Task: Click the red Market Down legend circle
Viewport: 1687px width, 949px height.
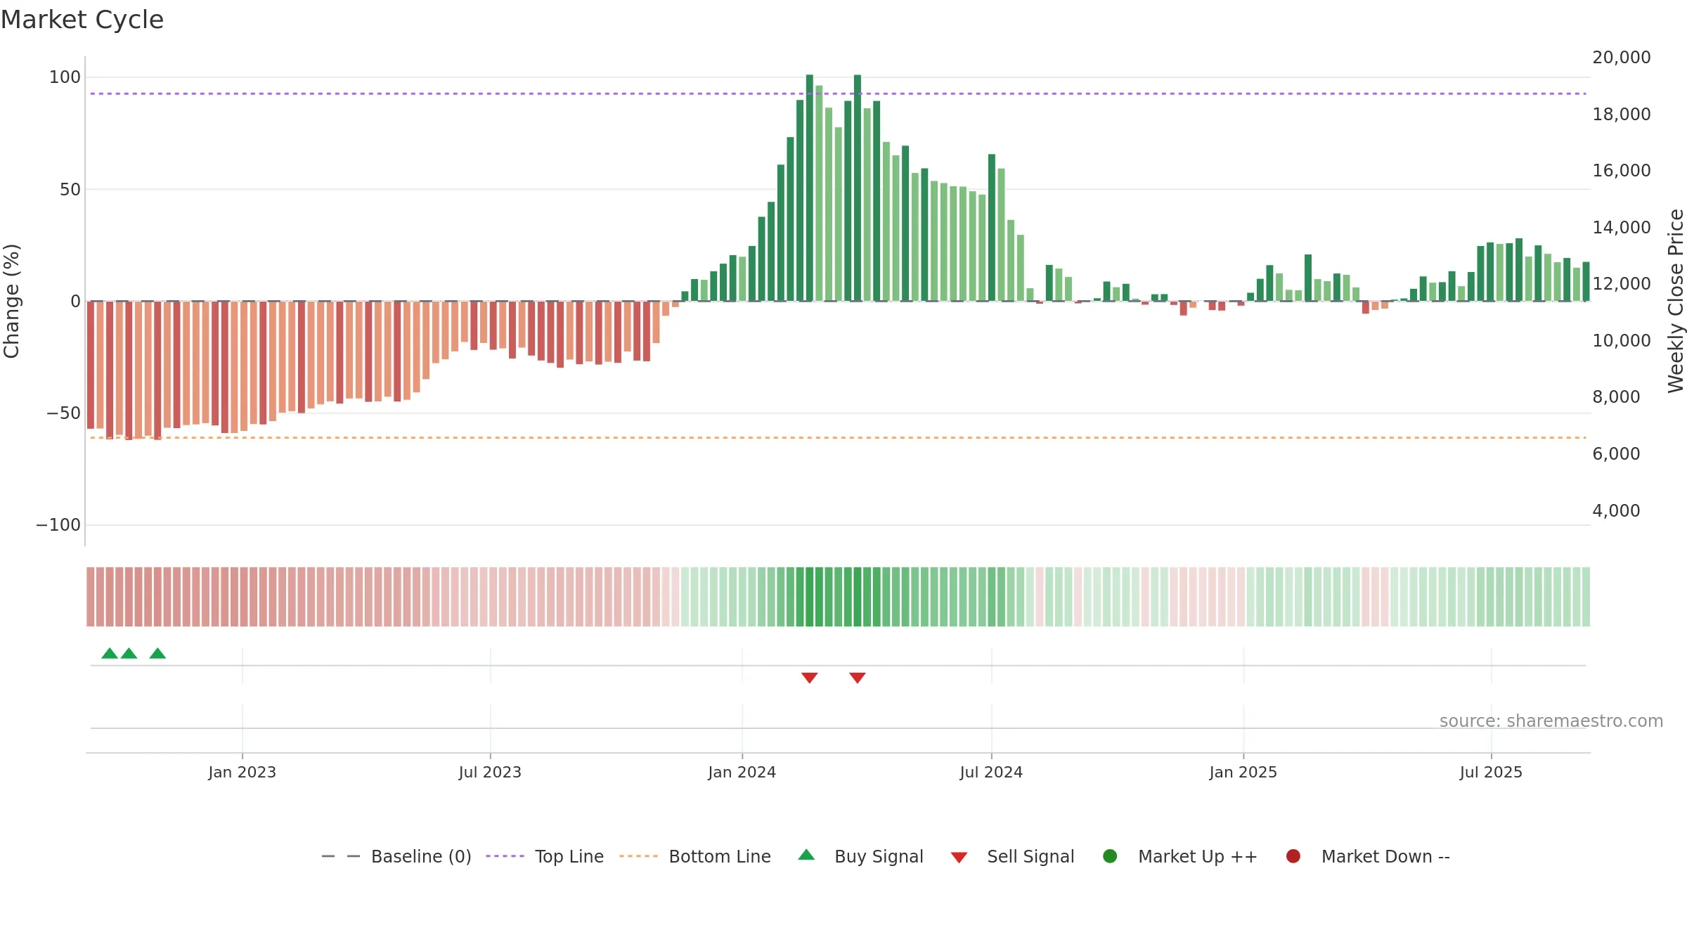Action: [x=1293, y=856]
